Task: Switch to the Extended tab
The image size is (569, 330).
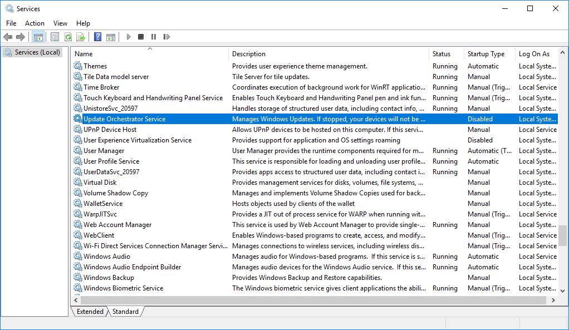Action: [x=90, y=312]
